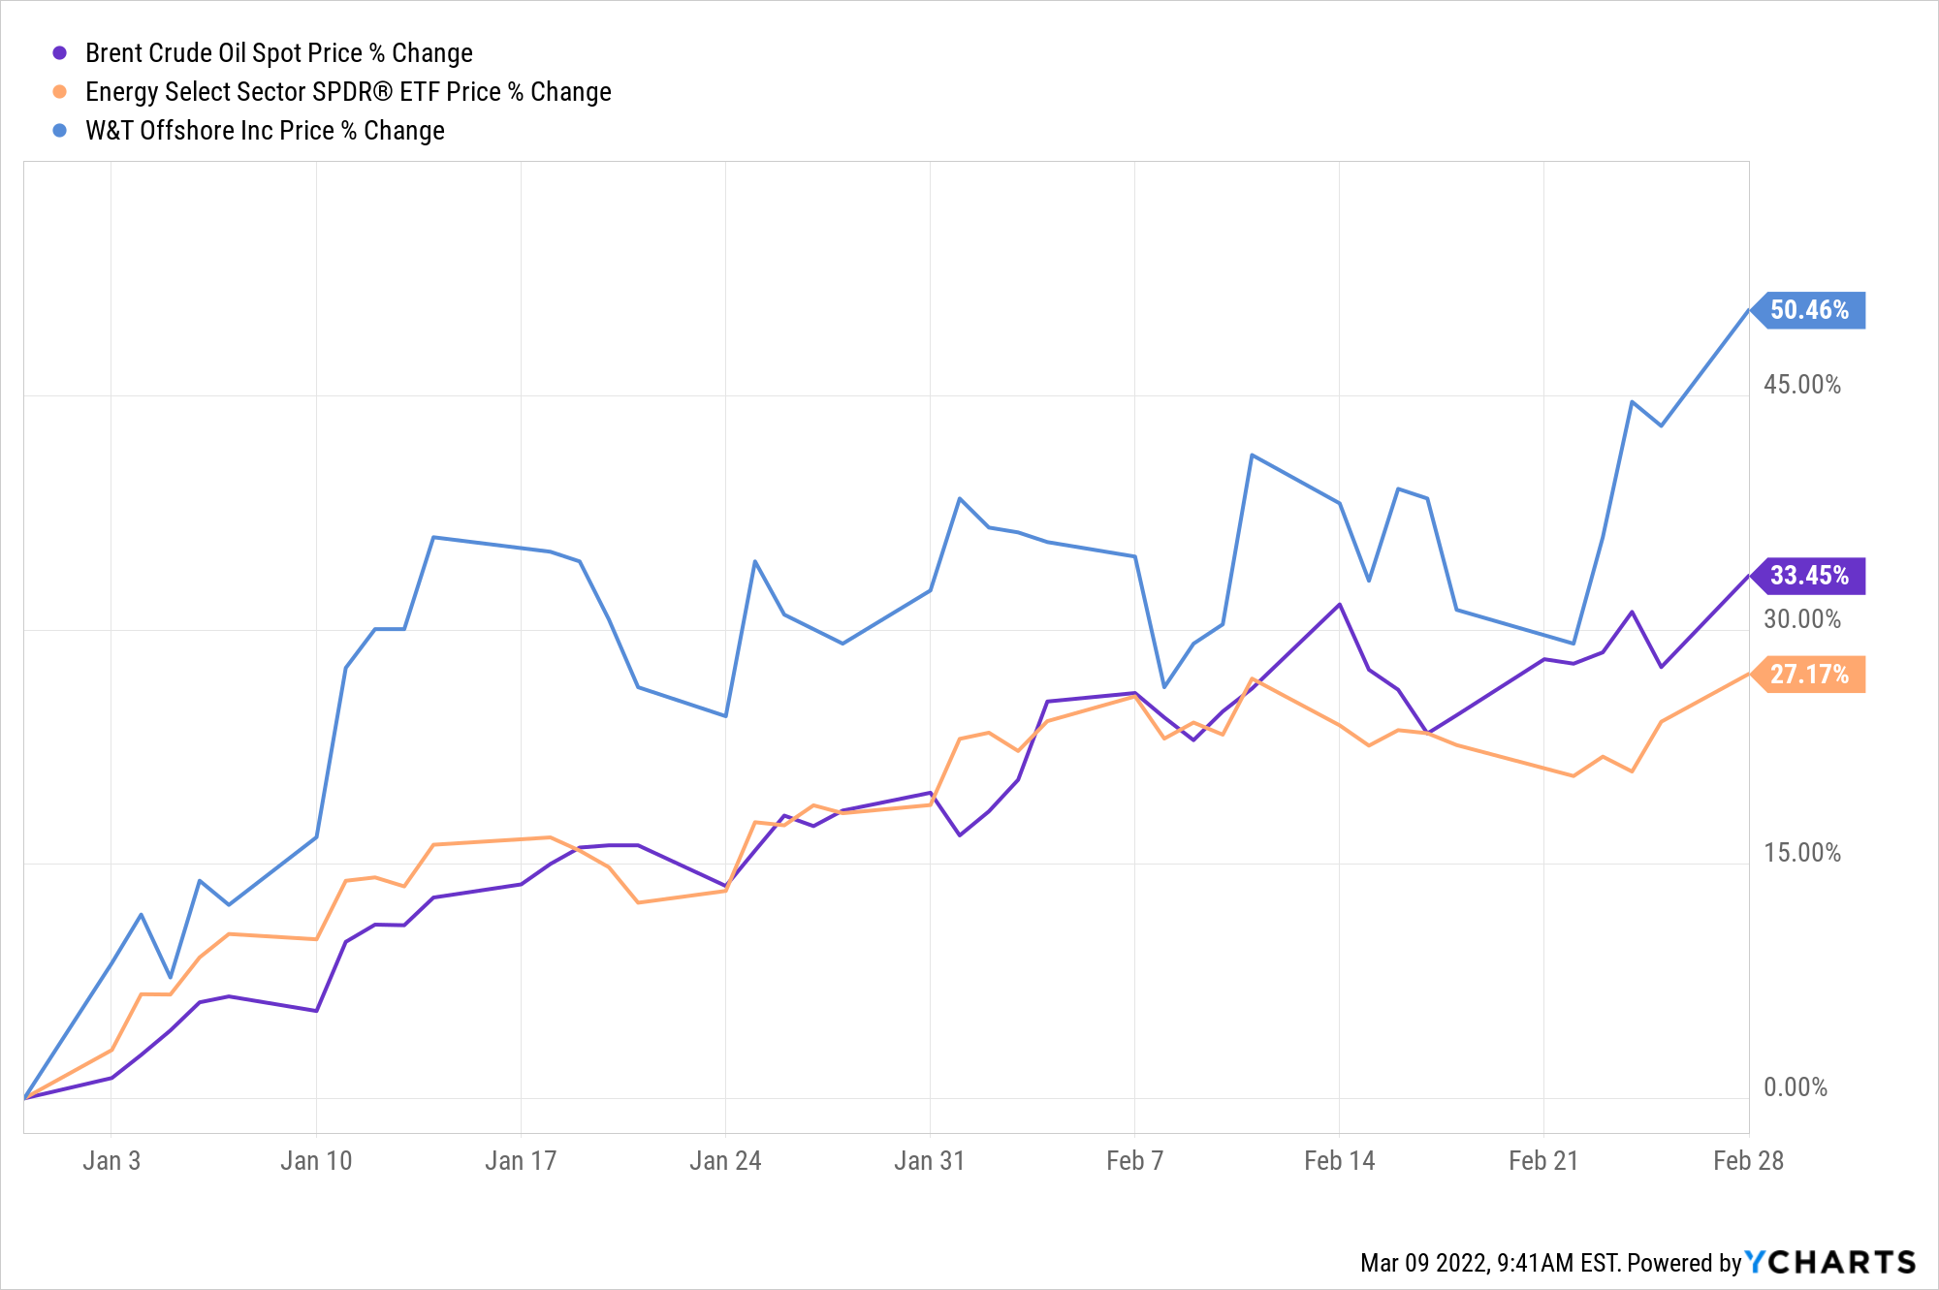Click the blue W&T Offshore legend dot

point(60,131)
